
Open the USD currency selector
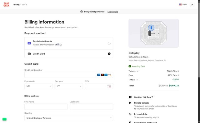point(183,5)
